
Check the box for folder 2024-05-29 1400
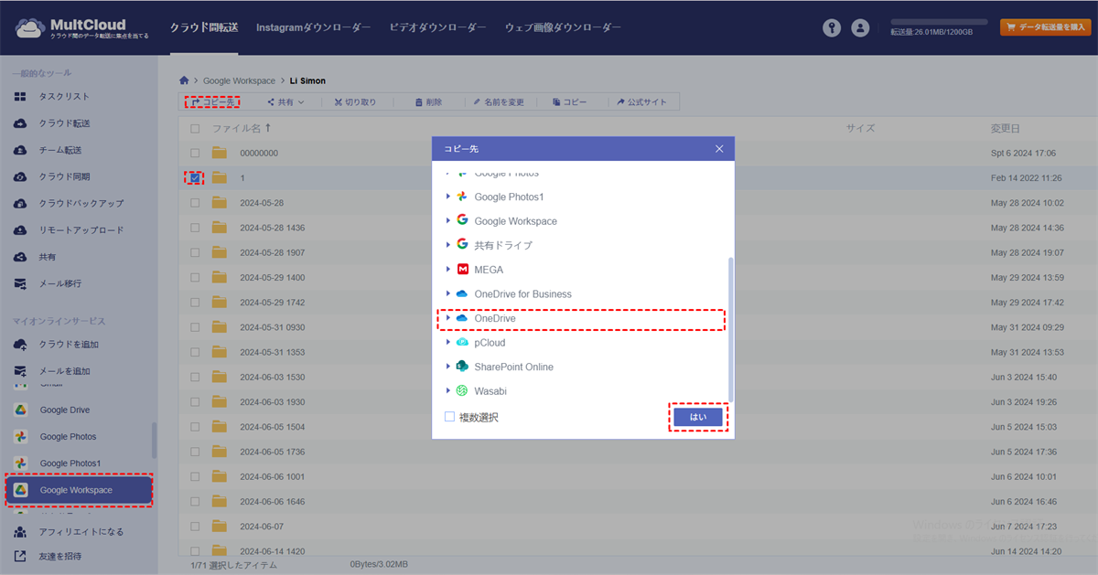[195, 277]
